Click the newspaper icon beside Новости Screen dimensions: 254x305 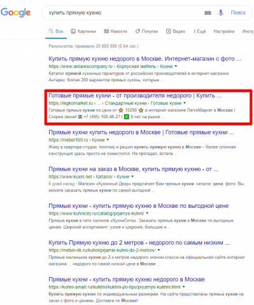coord(106,31)
